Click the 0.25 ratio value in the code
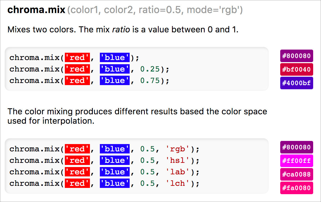Image resolution: width=321 pixels, height=202 pixels. pyautogui.click(x=150, y=69)
